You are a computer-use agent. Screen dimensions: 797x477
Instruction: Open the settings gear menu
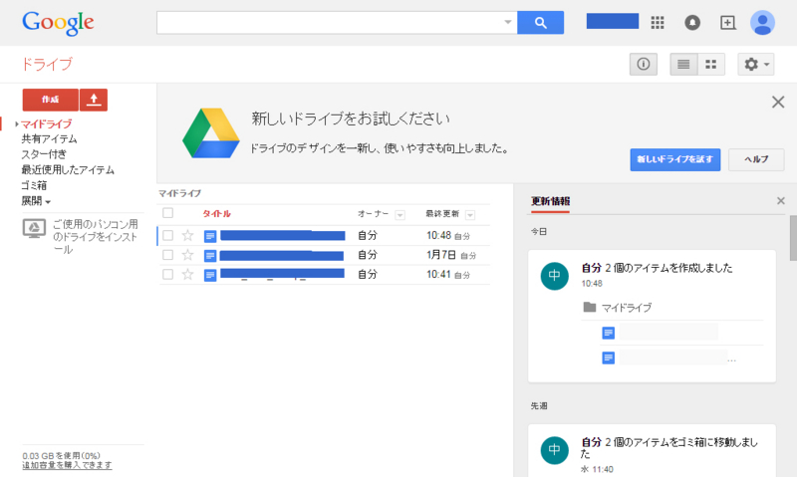pos(756,64)
